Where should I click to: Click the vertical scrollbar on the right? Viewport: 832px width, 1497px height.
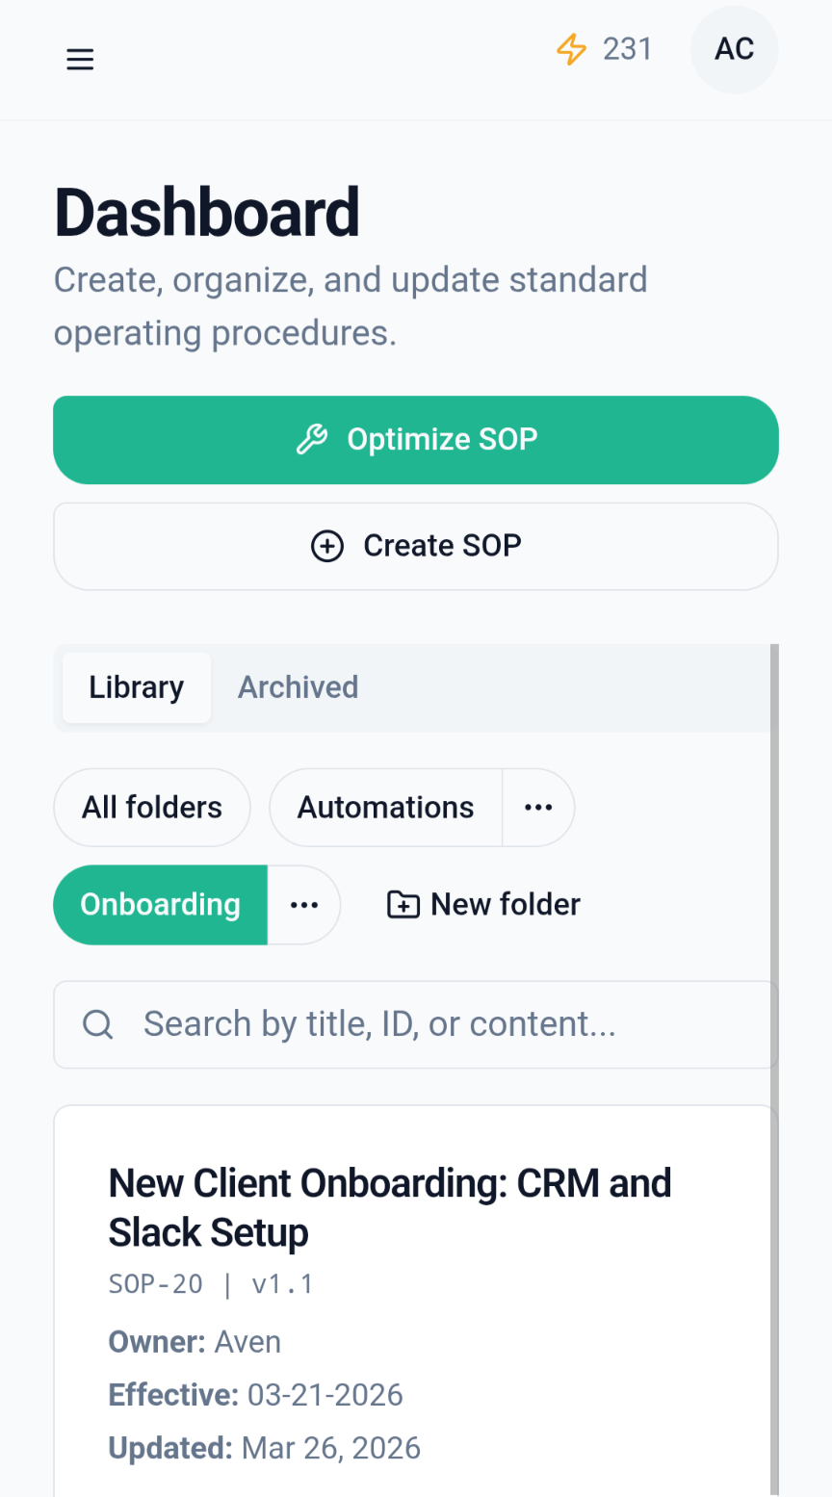tap(774, 1059)
